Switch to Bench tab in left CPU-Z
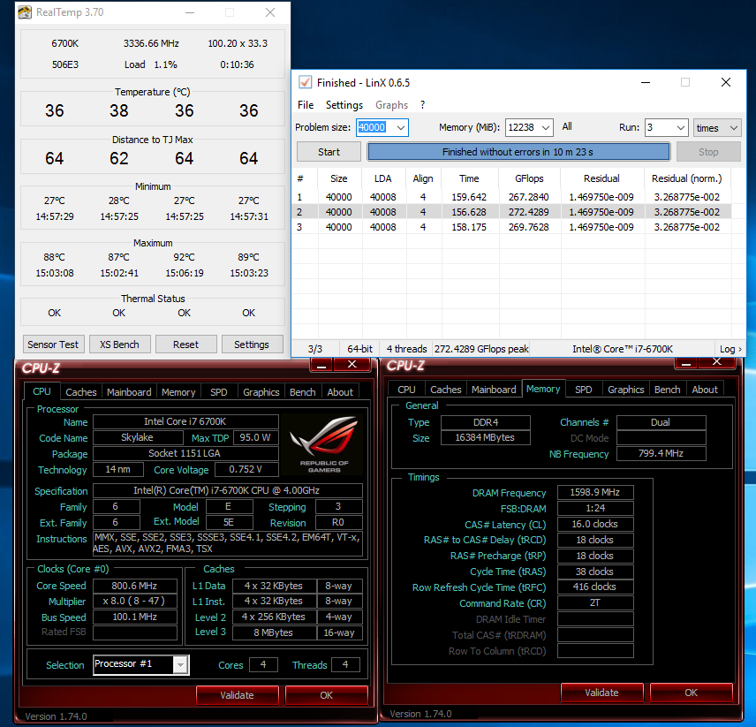The image size is (756, 727). tap(302, 392)
